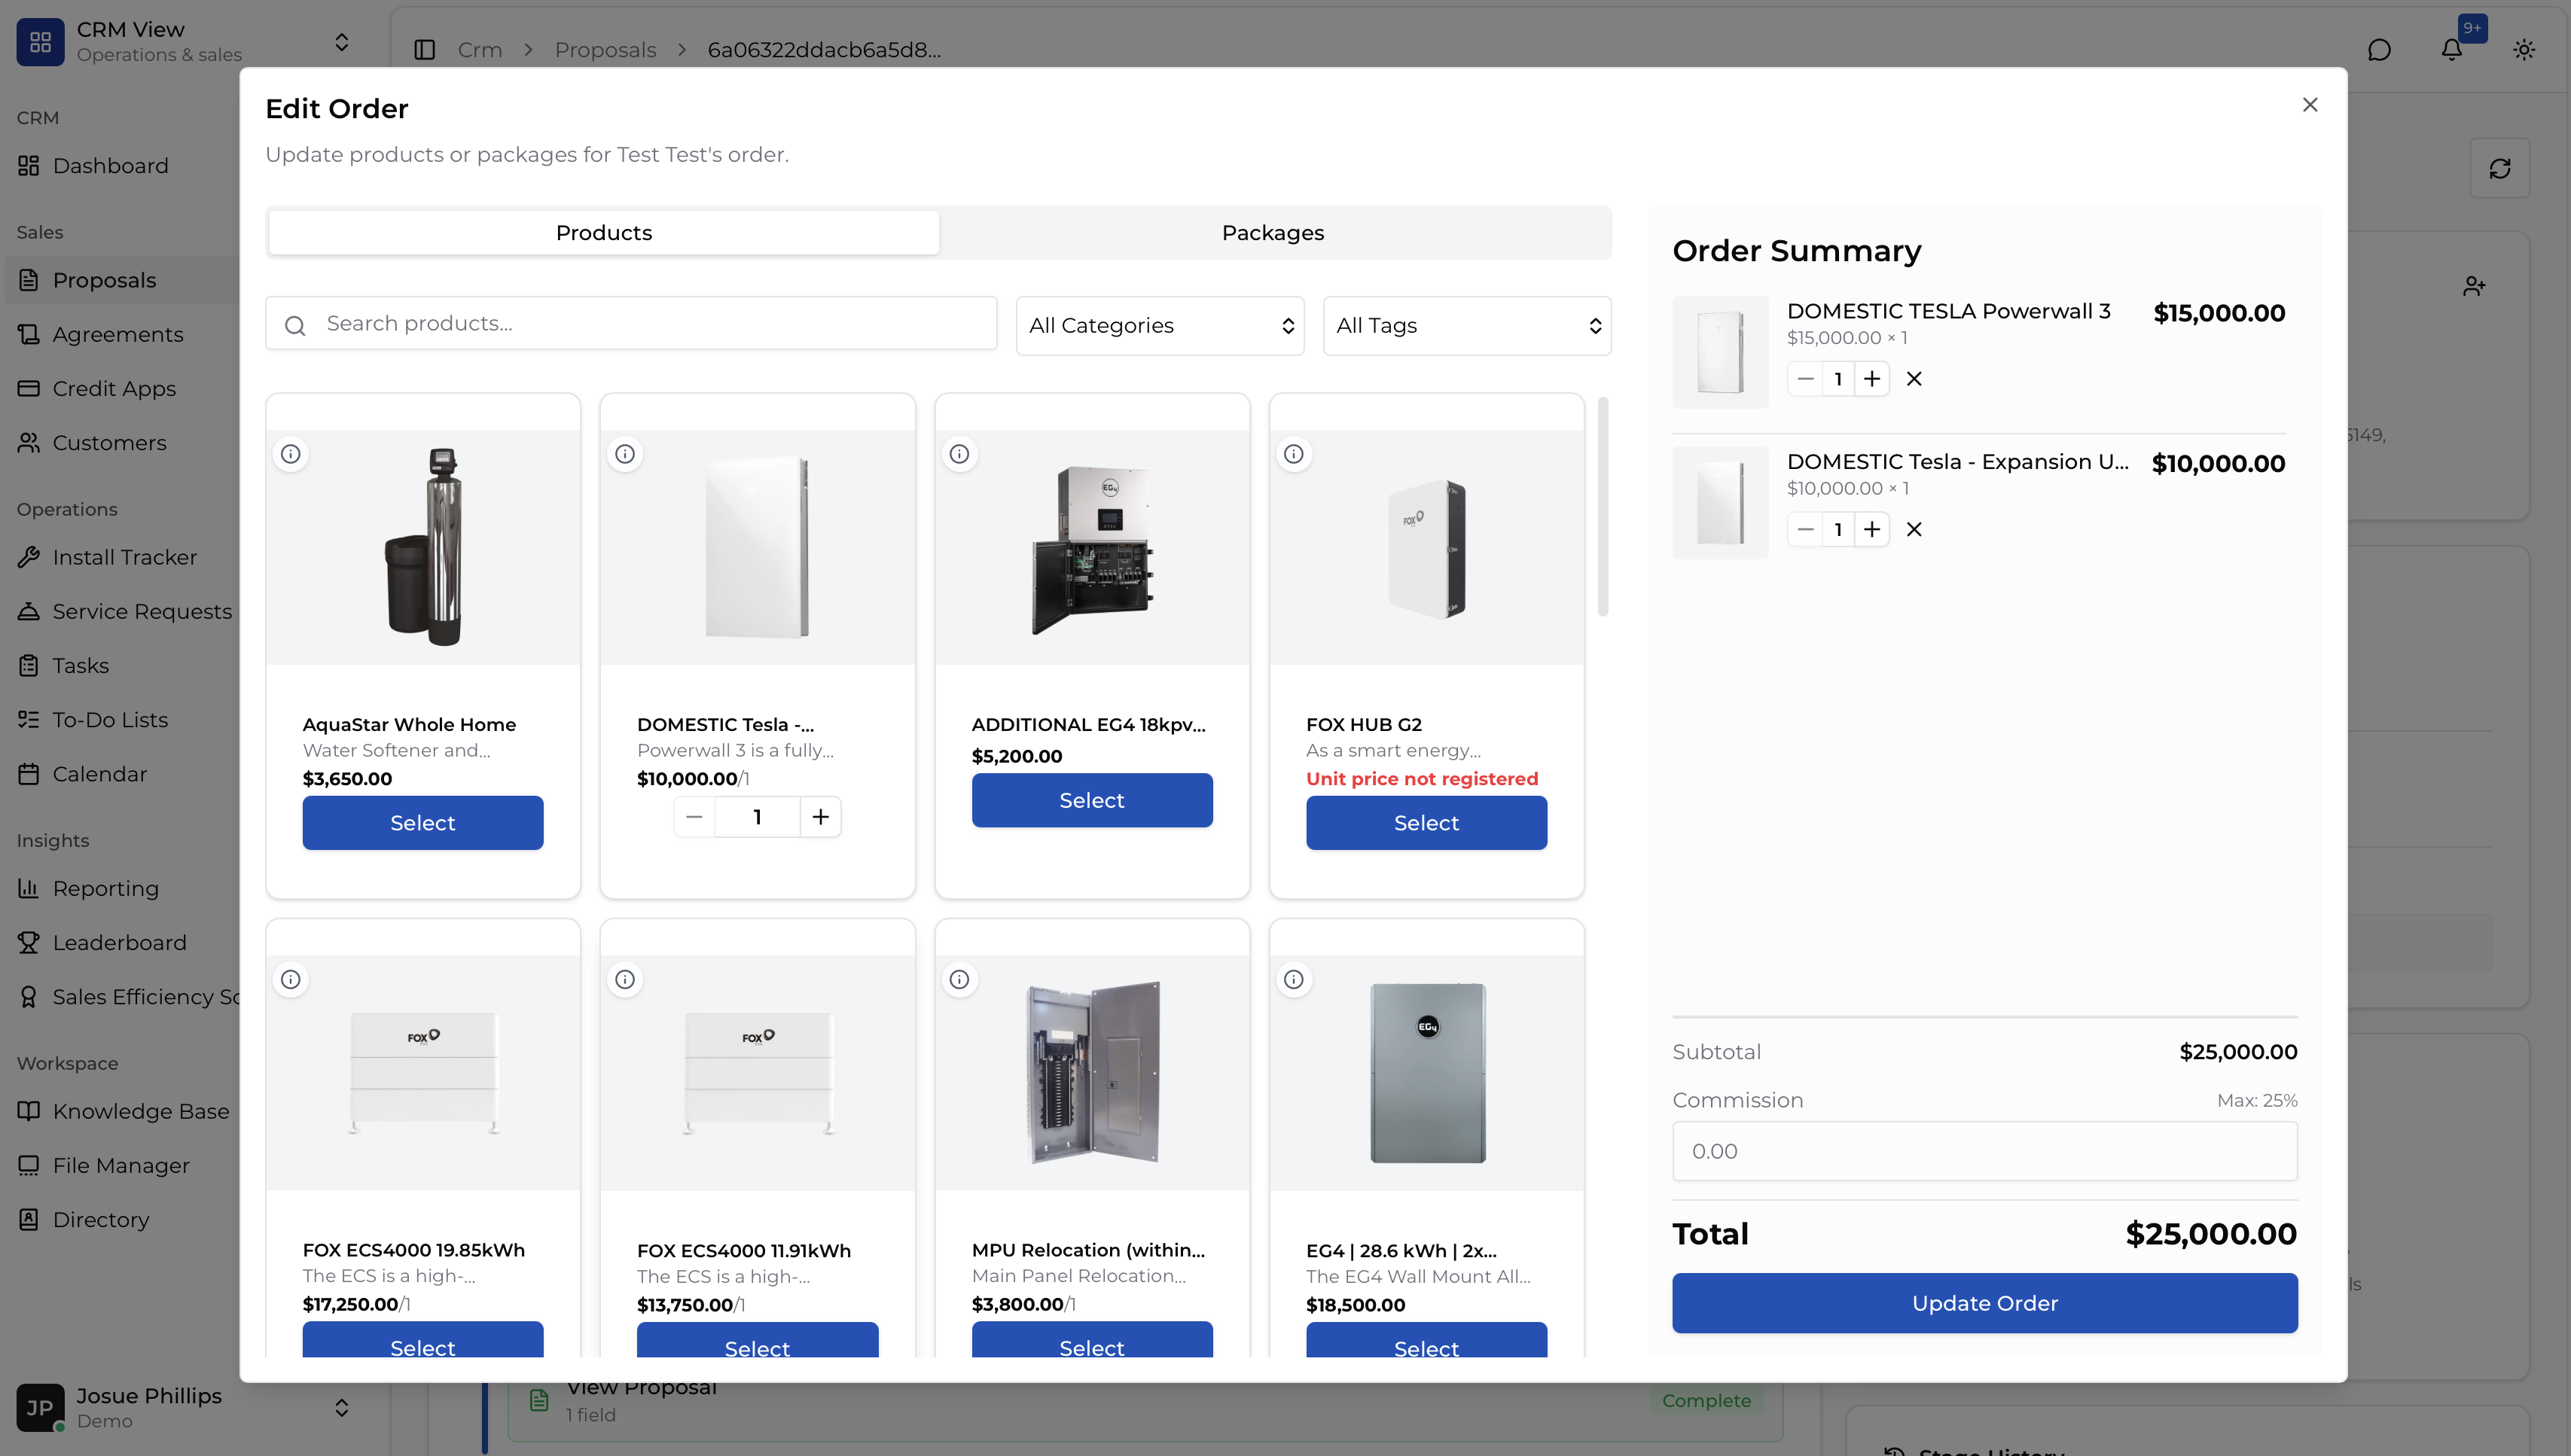Switch to the Packages tab
The height and width of the screenshot is (1456, 2571).
click(1273, 233)
